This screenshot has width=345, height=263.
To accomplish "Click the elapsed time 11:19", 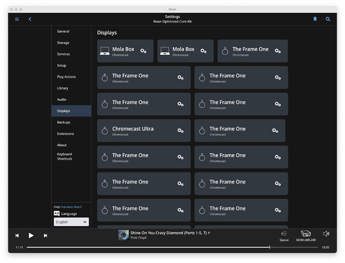I will 19,247.
